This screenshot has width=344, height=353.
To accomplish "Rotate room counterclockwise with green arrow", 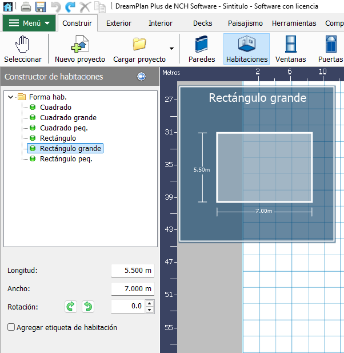I will point(87,307).
